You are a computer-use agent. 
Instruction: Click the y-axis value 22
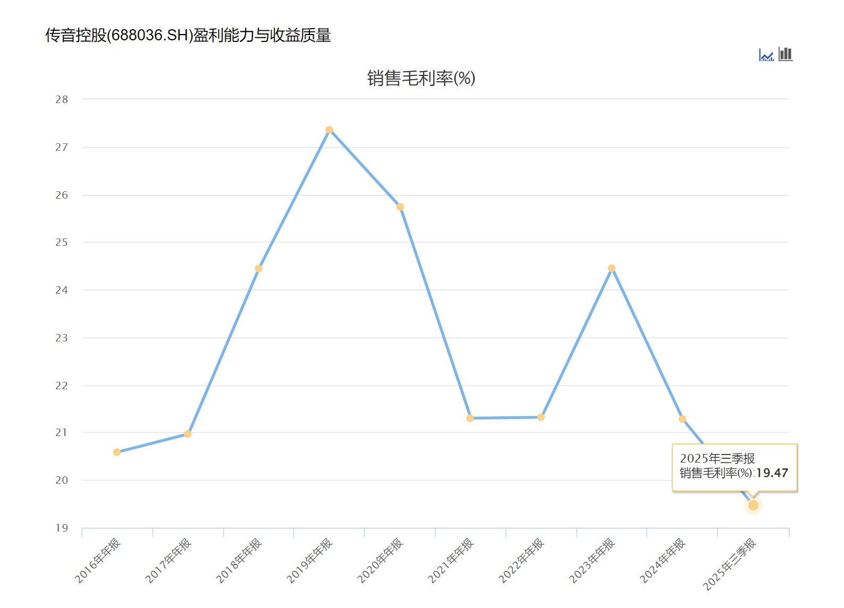[x=62, y=386]
